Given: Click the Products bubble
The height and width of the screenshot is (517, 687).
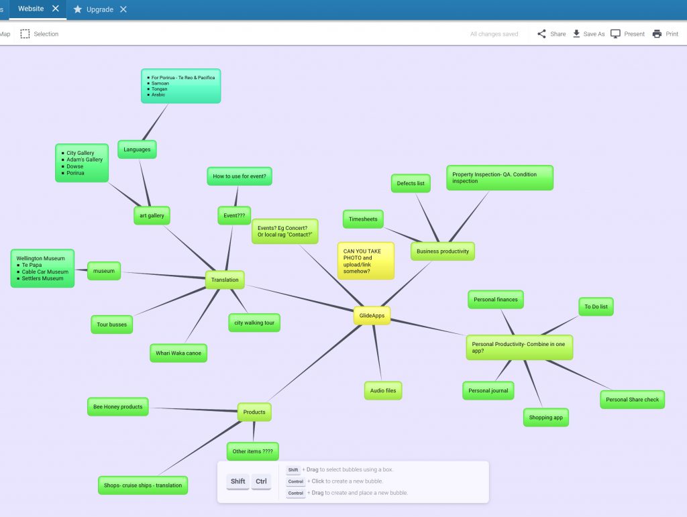Looking at the screenshot, I should point(254,412).
